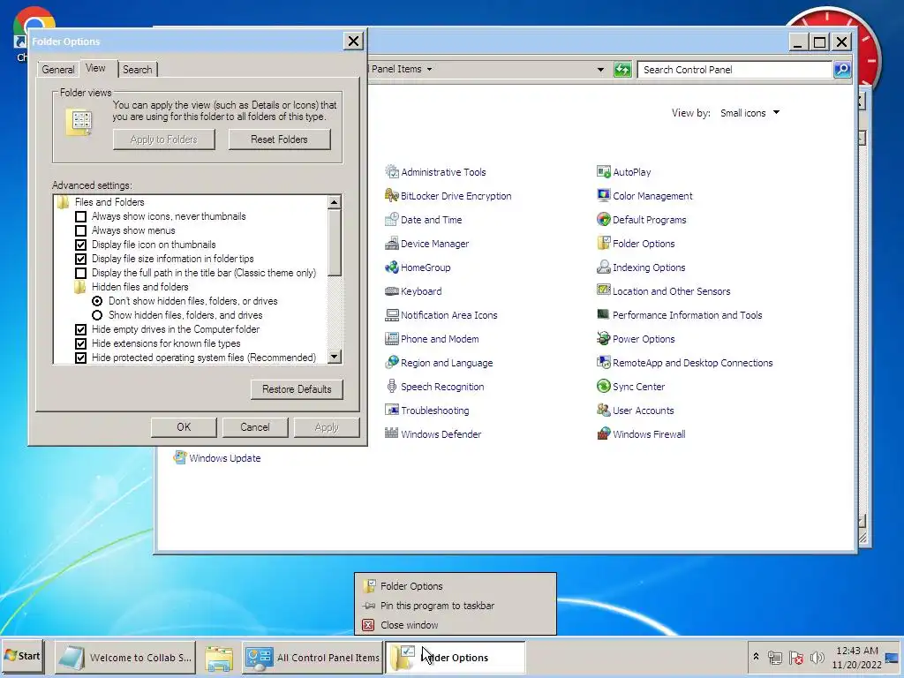
Task: Click advanced settings scrollbar down arrow
Action: (x=335, y=357)
